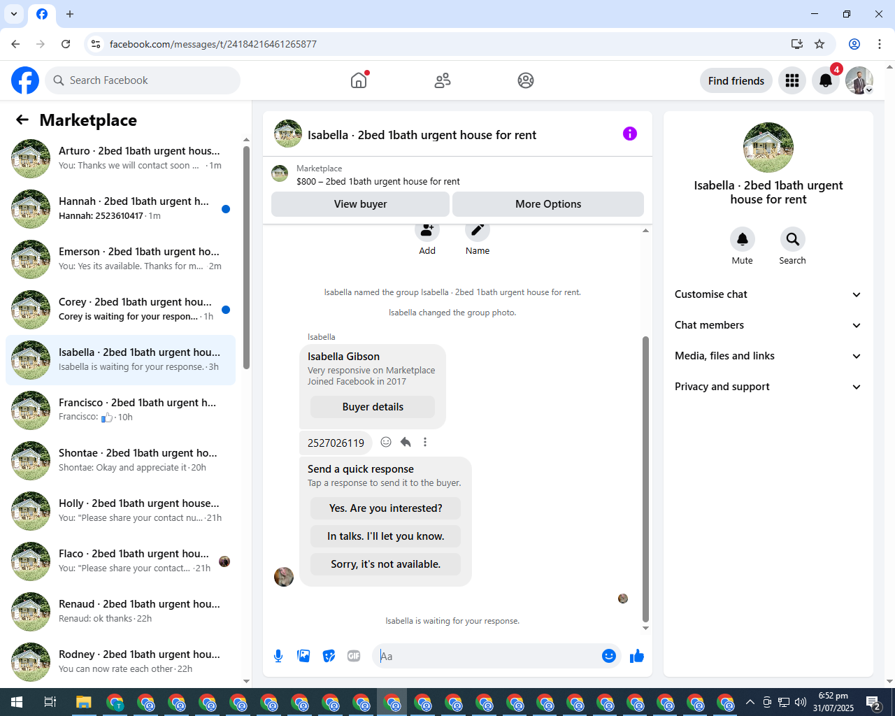The image size is (895, 716).
Task: Open the Facebook menu grid icon
Action: pos(792,80)
